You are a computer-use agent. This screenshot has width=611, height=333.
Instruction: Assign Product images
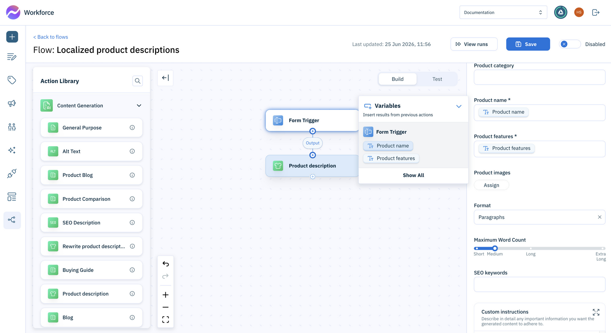point(491,185)
